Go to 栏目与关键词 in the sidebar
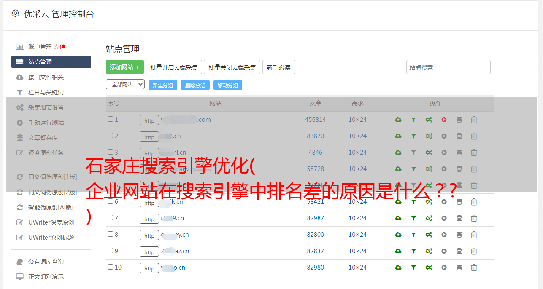Viewport: 543px width, 289px height. 46,92
